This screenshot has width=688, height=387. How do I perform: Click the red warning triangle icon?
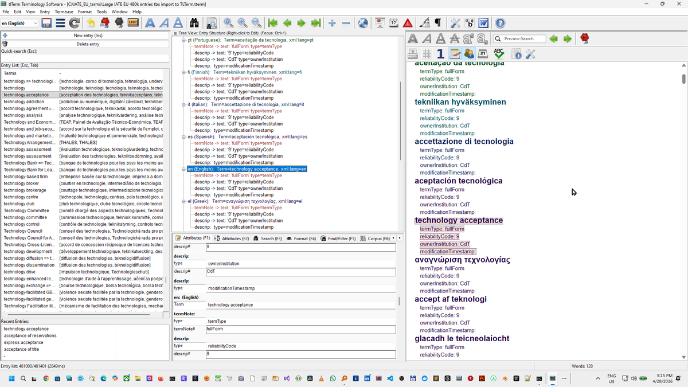pyautogui.click(x=408, y=23)
